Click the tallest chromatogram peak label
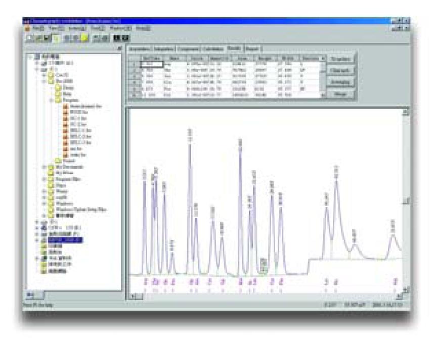434x345 pixels. coord(190,135)
